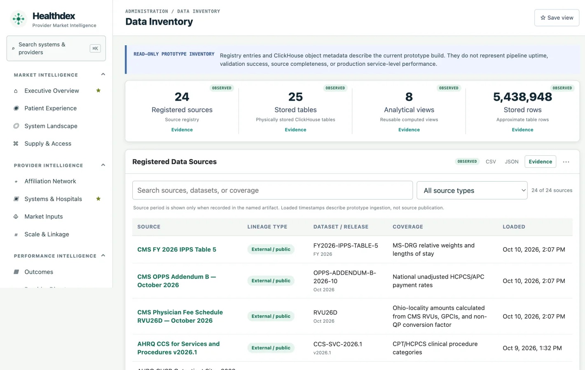The width and height of the screenshot is (585, 370).
Task: Open CMS Physician Fee Schedule RVU26D source
Action: tap(180, 317)
